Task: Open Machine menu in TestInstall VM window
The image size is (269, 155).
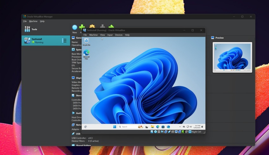Action: [x=93, y=35]
